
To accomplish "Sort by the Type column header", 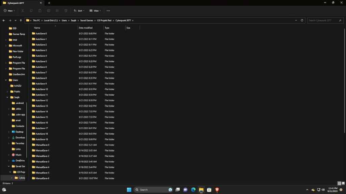I will [x=107, y=28].
